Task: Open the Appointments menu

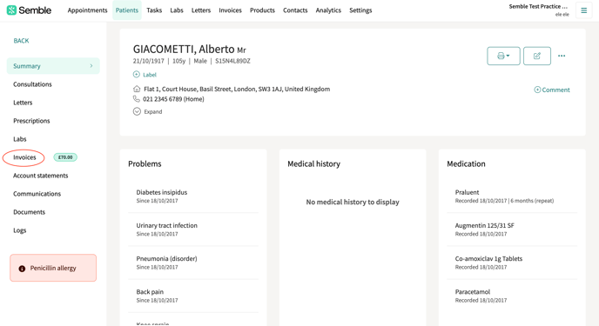Action: [x=87, y=10]
